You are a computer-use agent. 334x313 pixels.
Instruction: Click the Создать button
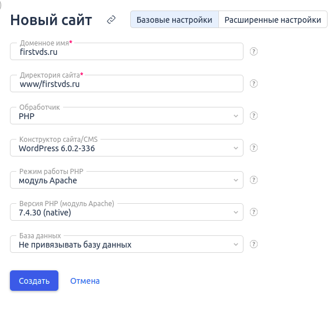(x=34, y=281)
